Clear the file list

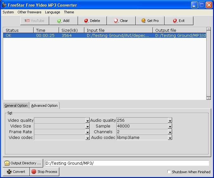pyautogui.click(x=121, y=21)
